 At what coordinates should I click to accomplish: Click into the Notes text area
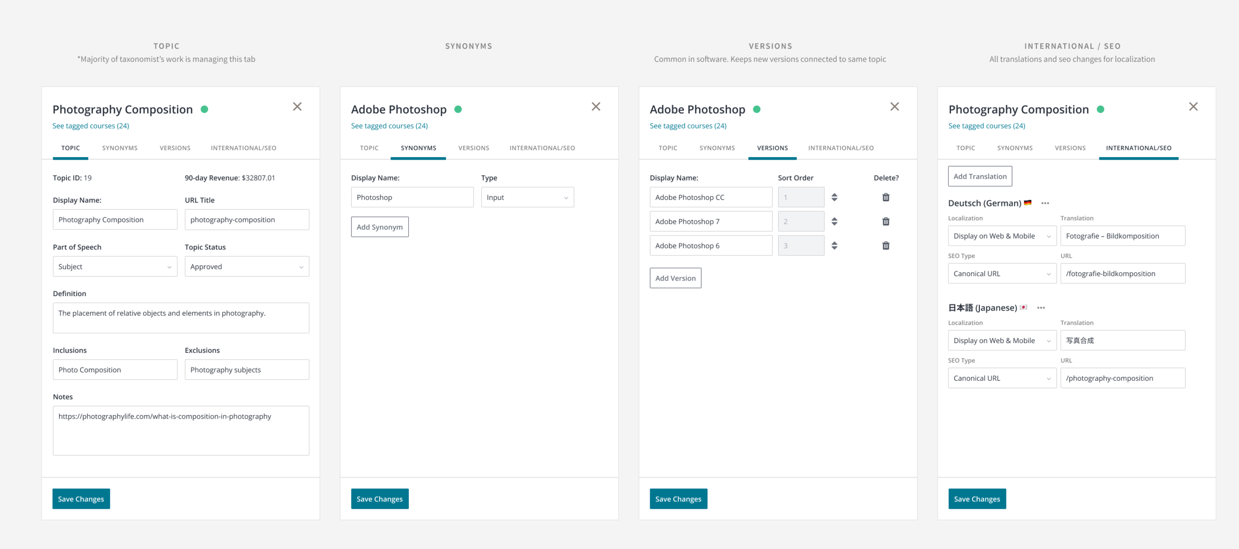pyautogui.click(x=181, y=431)
